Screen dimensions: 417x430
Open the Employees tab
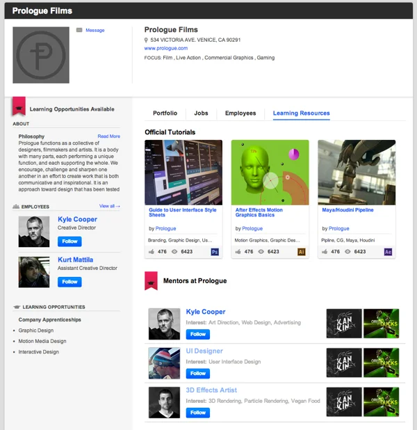[240, 113]
